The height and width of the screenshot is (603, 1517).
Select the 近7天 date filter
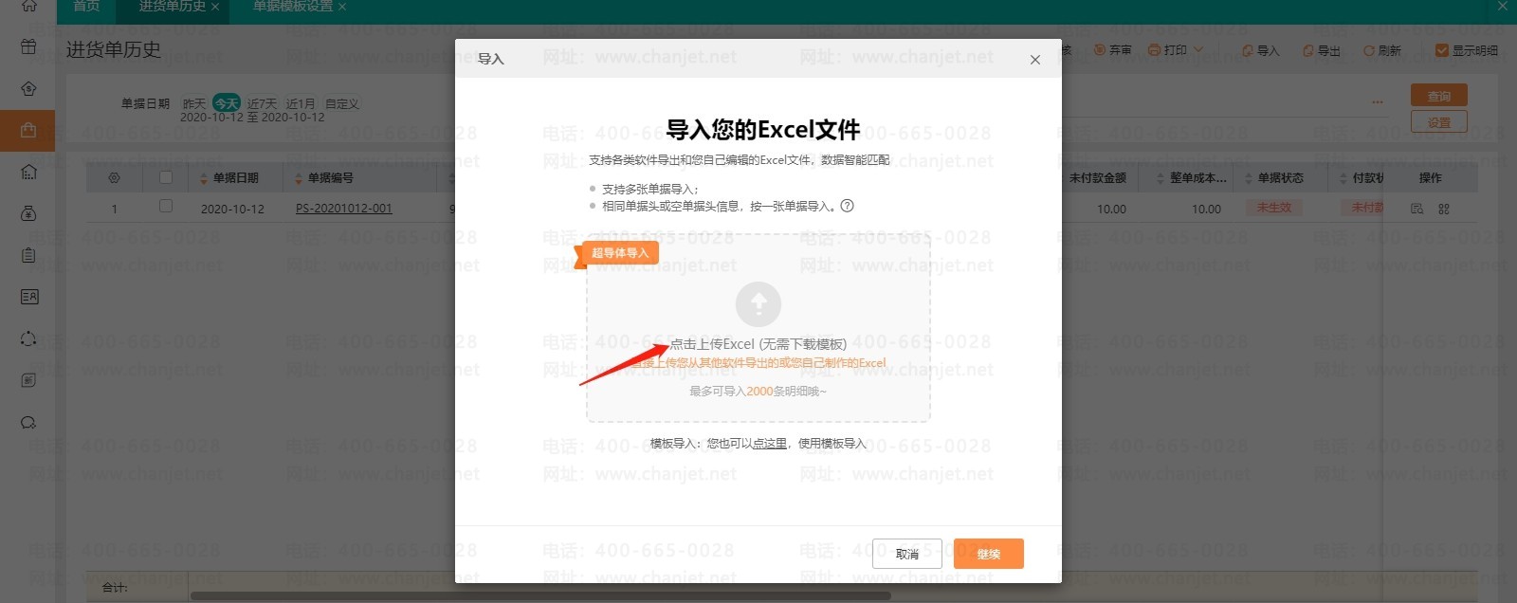(262, 103)
